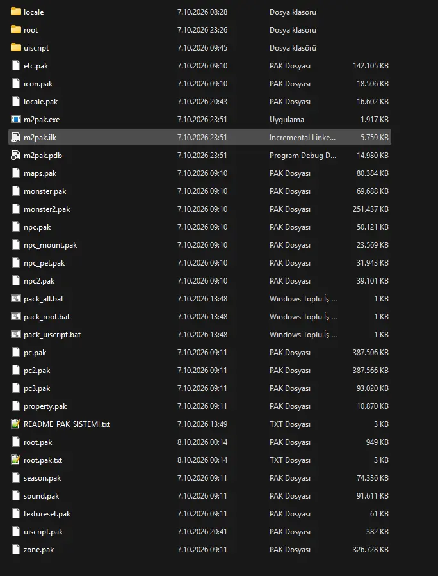This screenshot has height=576, width=438.
Task: Click the README_PAK_SISTEMI.txt notepad icon
Action: point(16,424)
